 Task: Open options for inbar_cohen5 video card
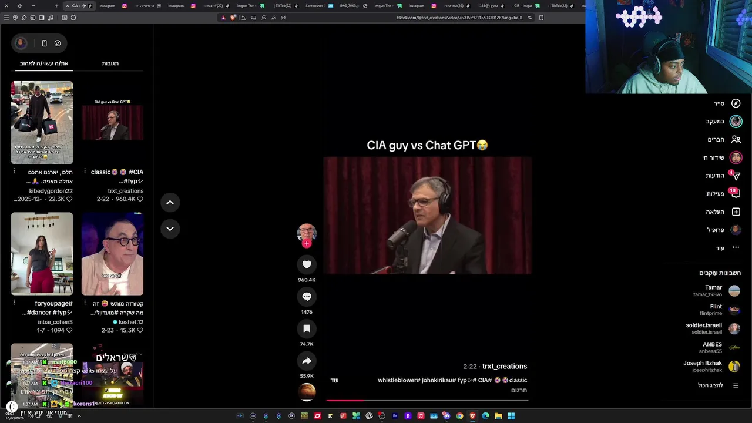(x=15, y=303)
